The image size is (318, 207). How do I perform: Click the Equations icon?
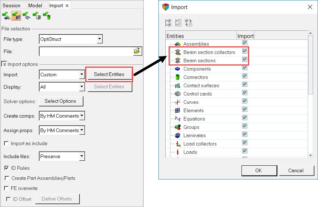pos(178,119)
